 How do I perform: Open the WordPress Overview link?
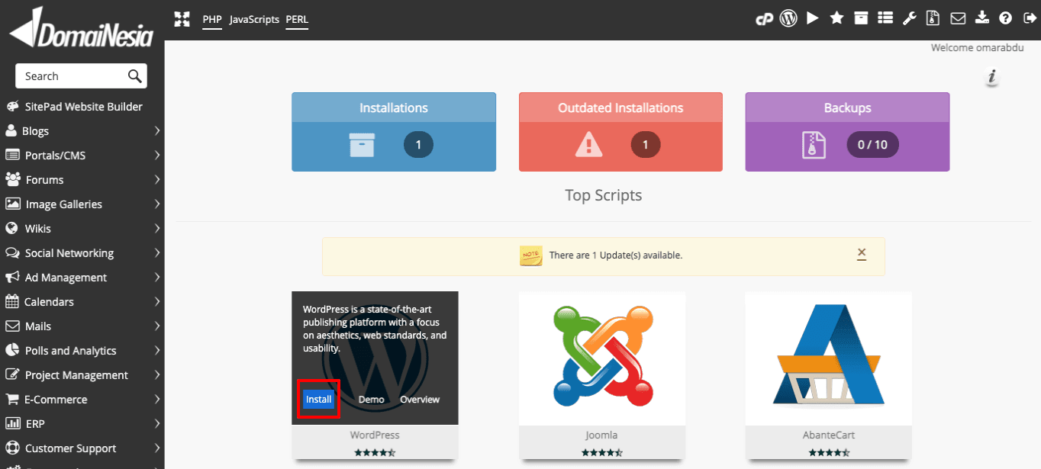click(x=420, y=400)
